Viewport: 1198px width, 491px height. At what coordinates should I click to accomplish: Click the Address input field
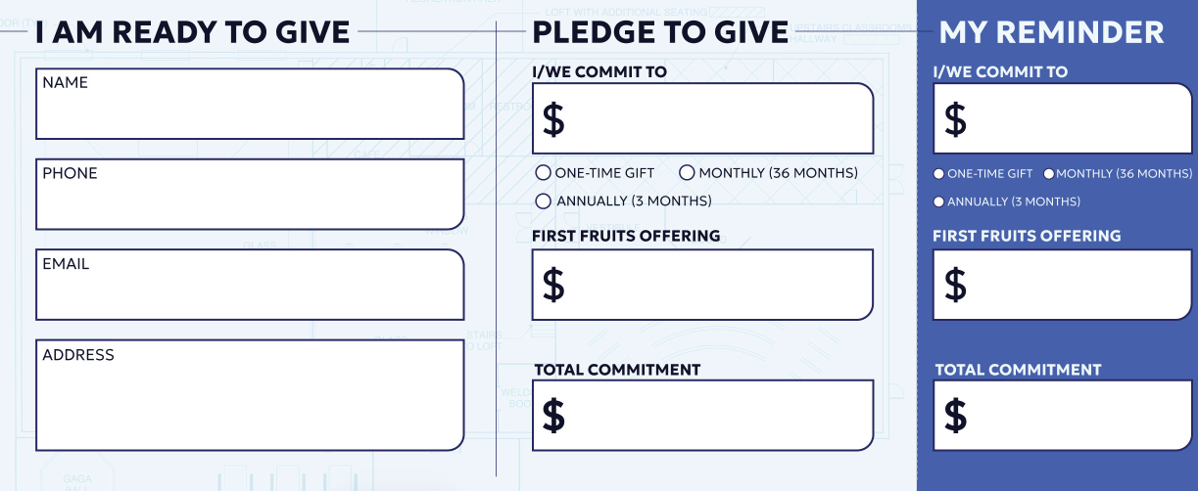point(250,395)
